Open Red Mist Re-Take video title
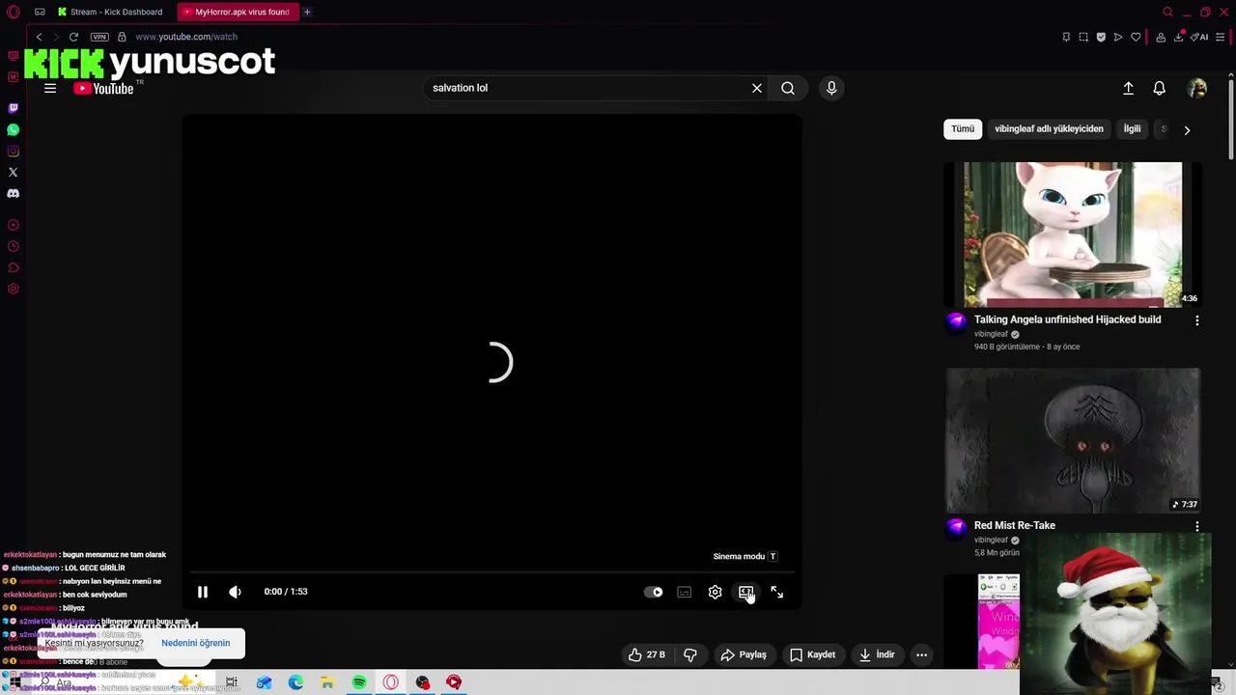Image resolution: width=1236 pixels, height=695 pixels. pyautogui.click(x=1014, y=525)
